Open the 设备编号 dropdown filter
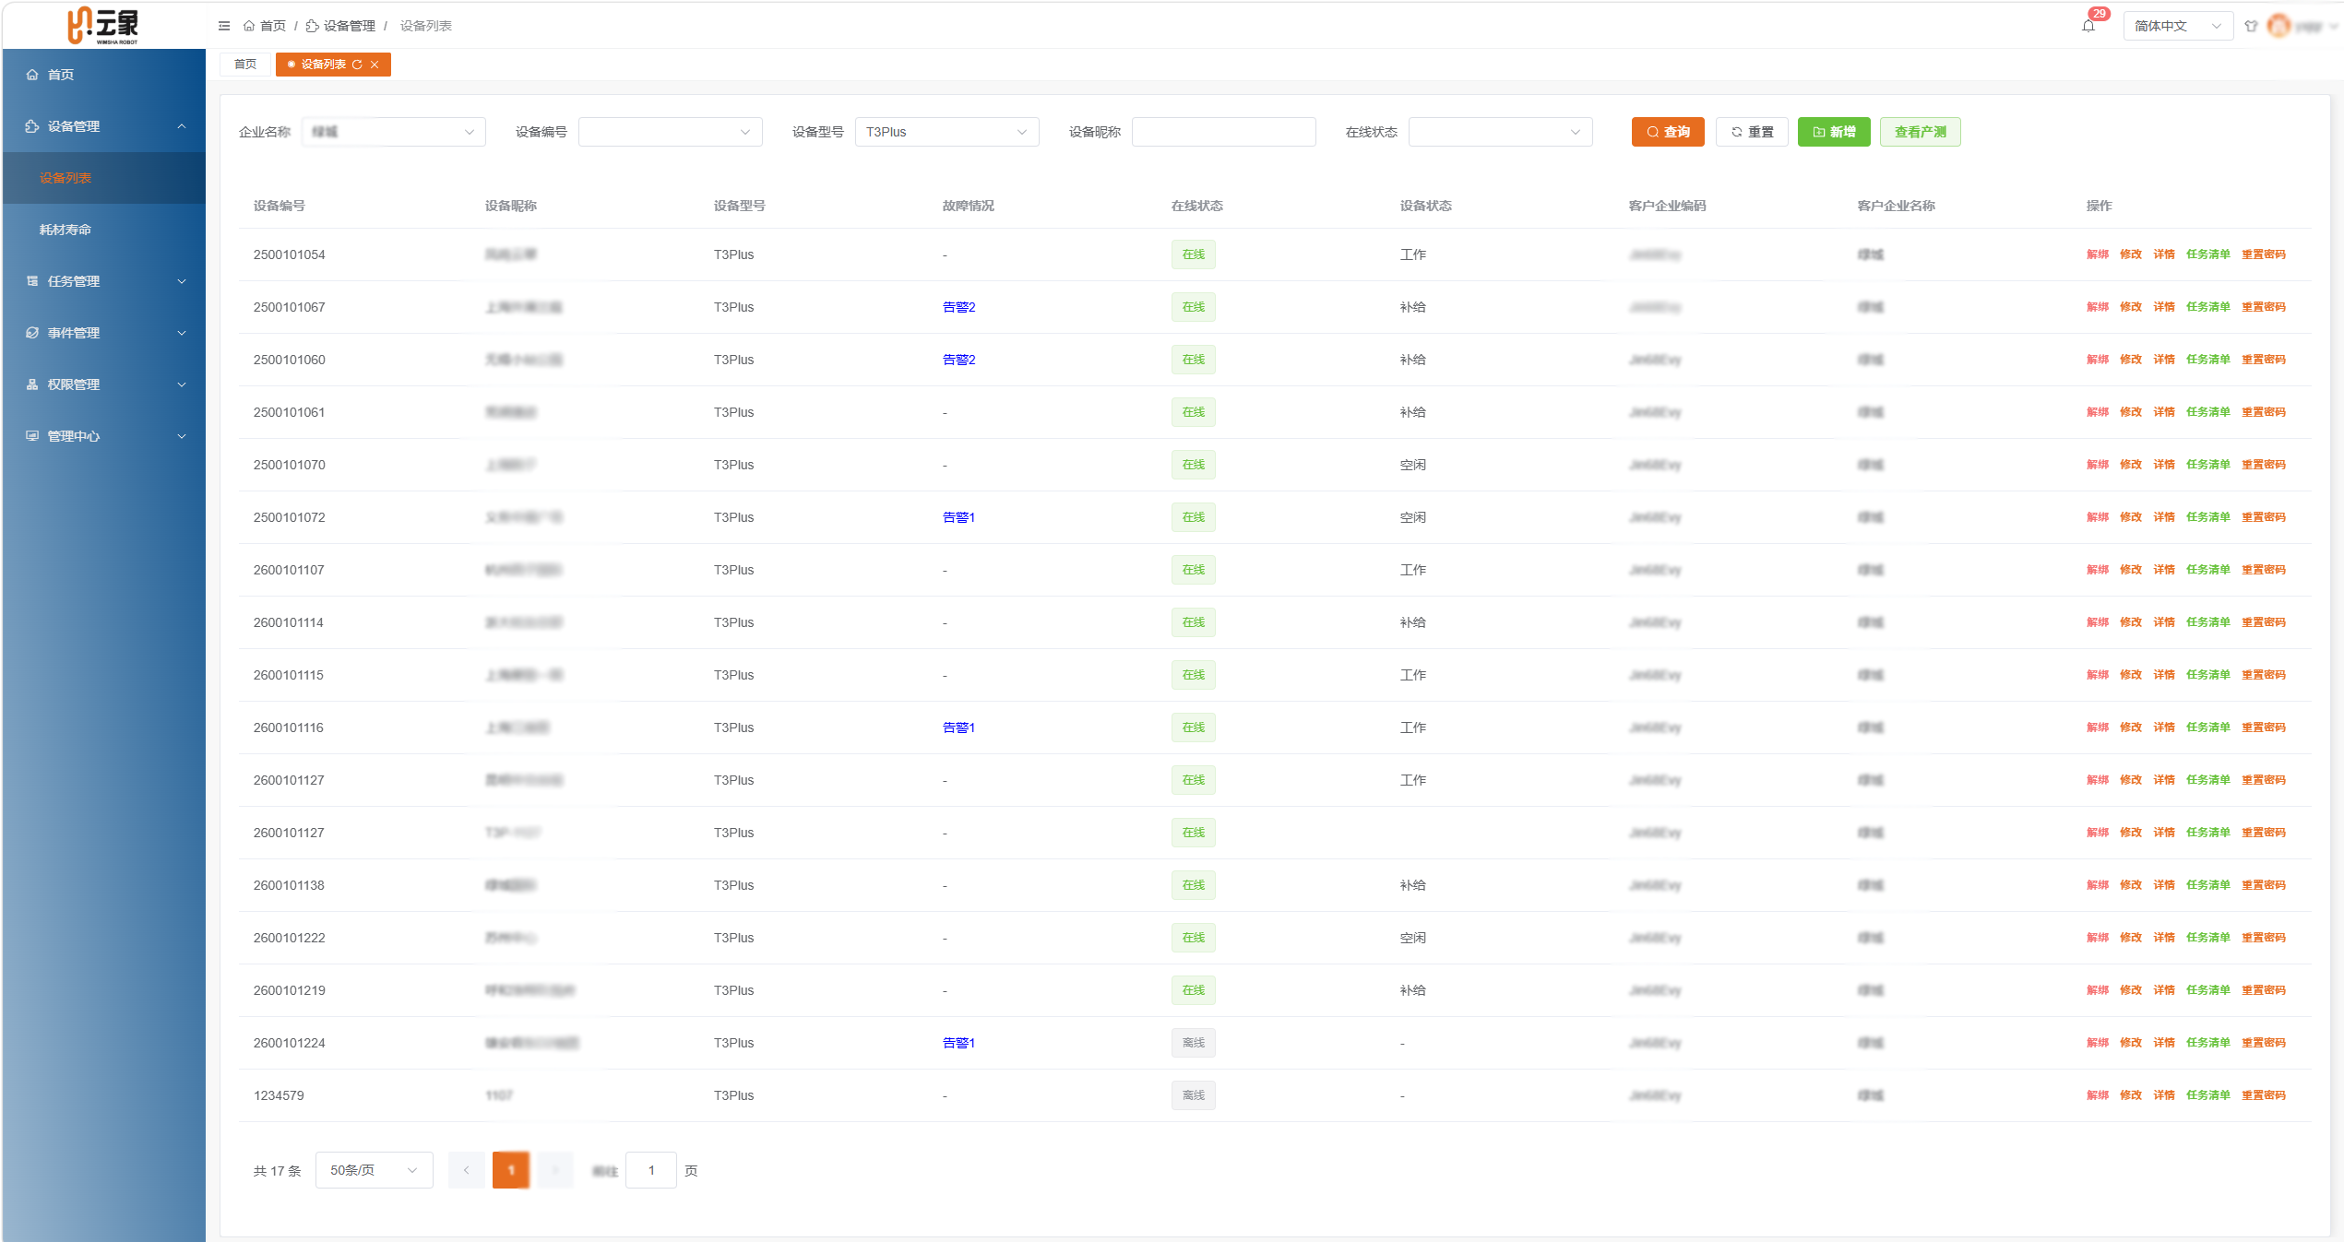 [671, 132]
